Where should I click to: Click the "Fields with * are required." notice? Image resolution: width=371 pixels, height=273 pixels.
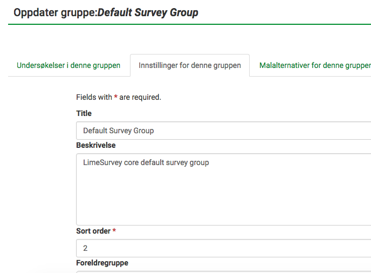coord(119,97)
